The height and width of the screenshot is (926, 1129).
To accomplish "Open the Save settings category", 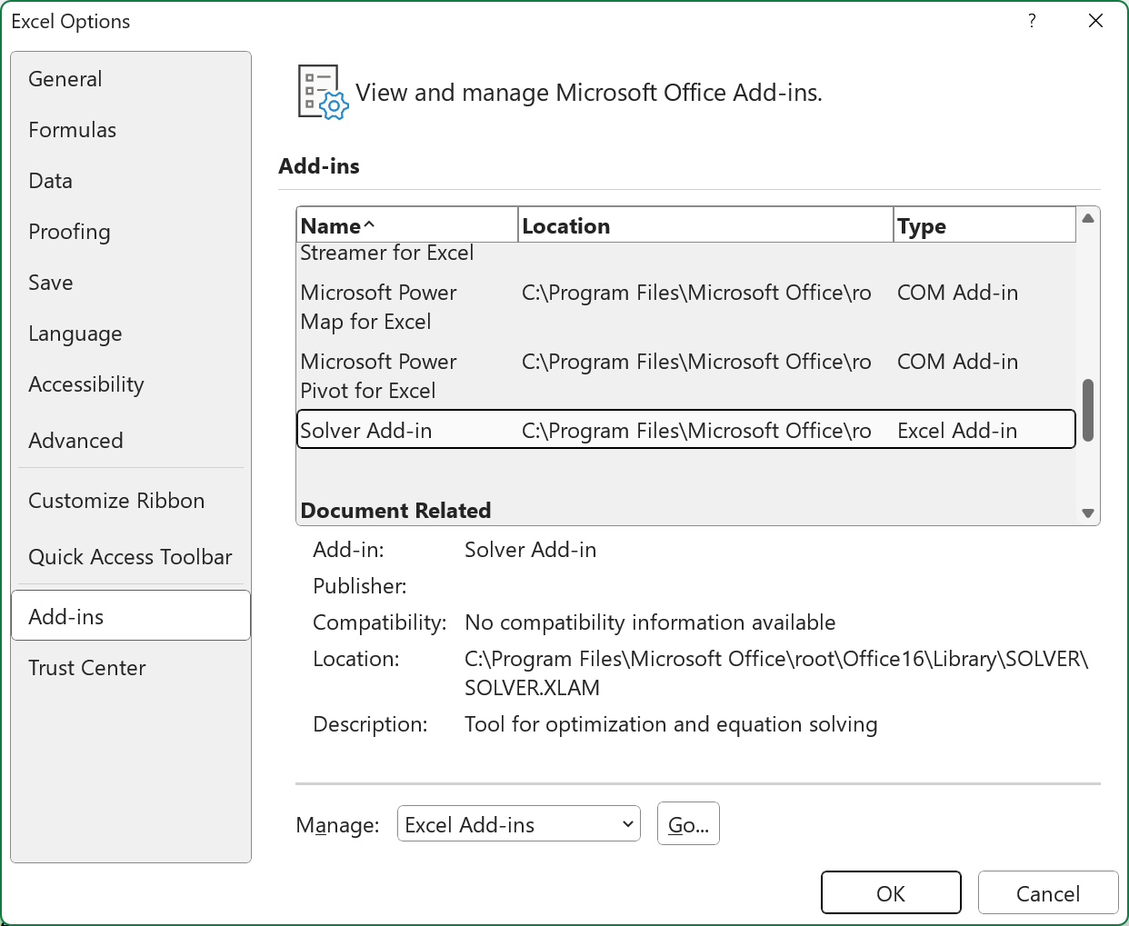I will [x=130, y=283].
